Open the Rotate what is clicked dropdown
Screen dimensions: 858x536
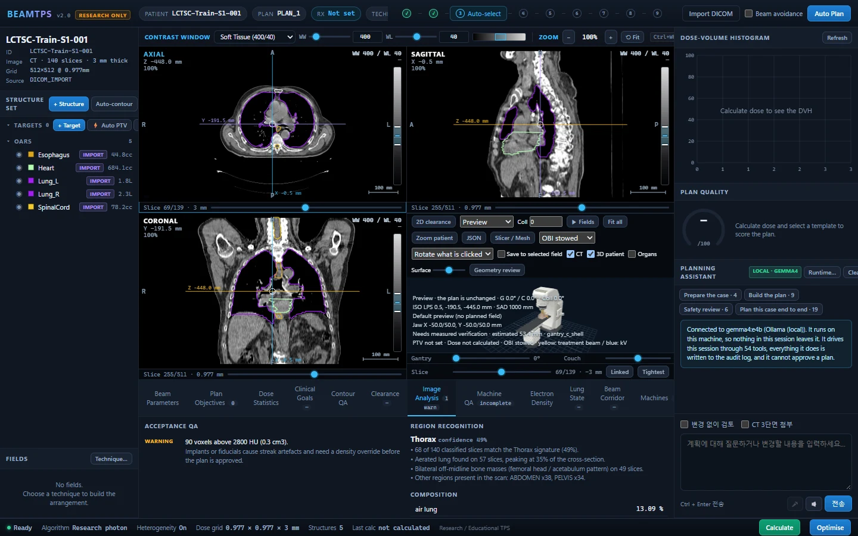coord(452,254)
